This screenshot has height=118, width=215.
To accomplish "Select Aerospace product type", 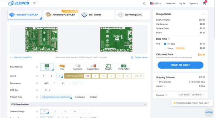I will pos(80,97).
